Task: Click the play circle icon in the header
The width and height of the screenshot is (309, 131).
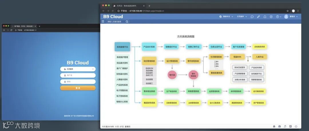Action: point(271,17)
